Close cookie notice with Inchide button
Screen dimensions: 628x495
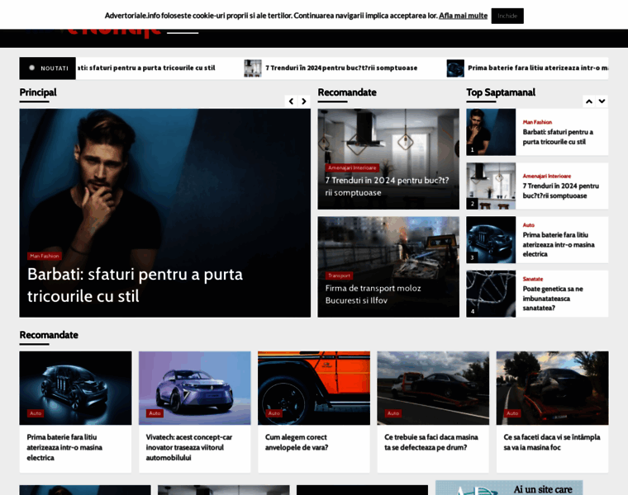507,16
